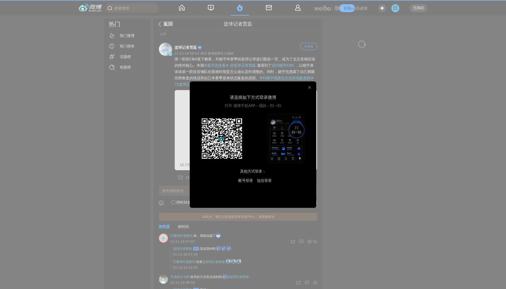
Task: Reply to 巴黎明天是晴天 comment icon
Action: click(x=301, y=241)
